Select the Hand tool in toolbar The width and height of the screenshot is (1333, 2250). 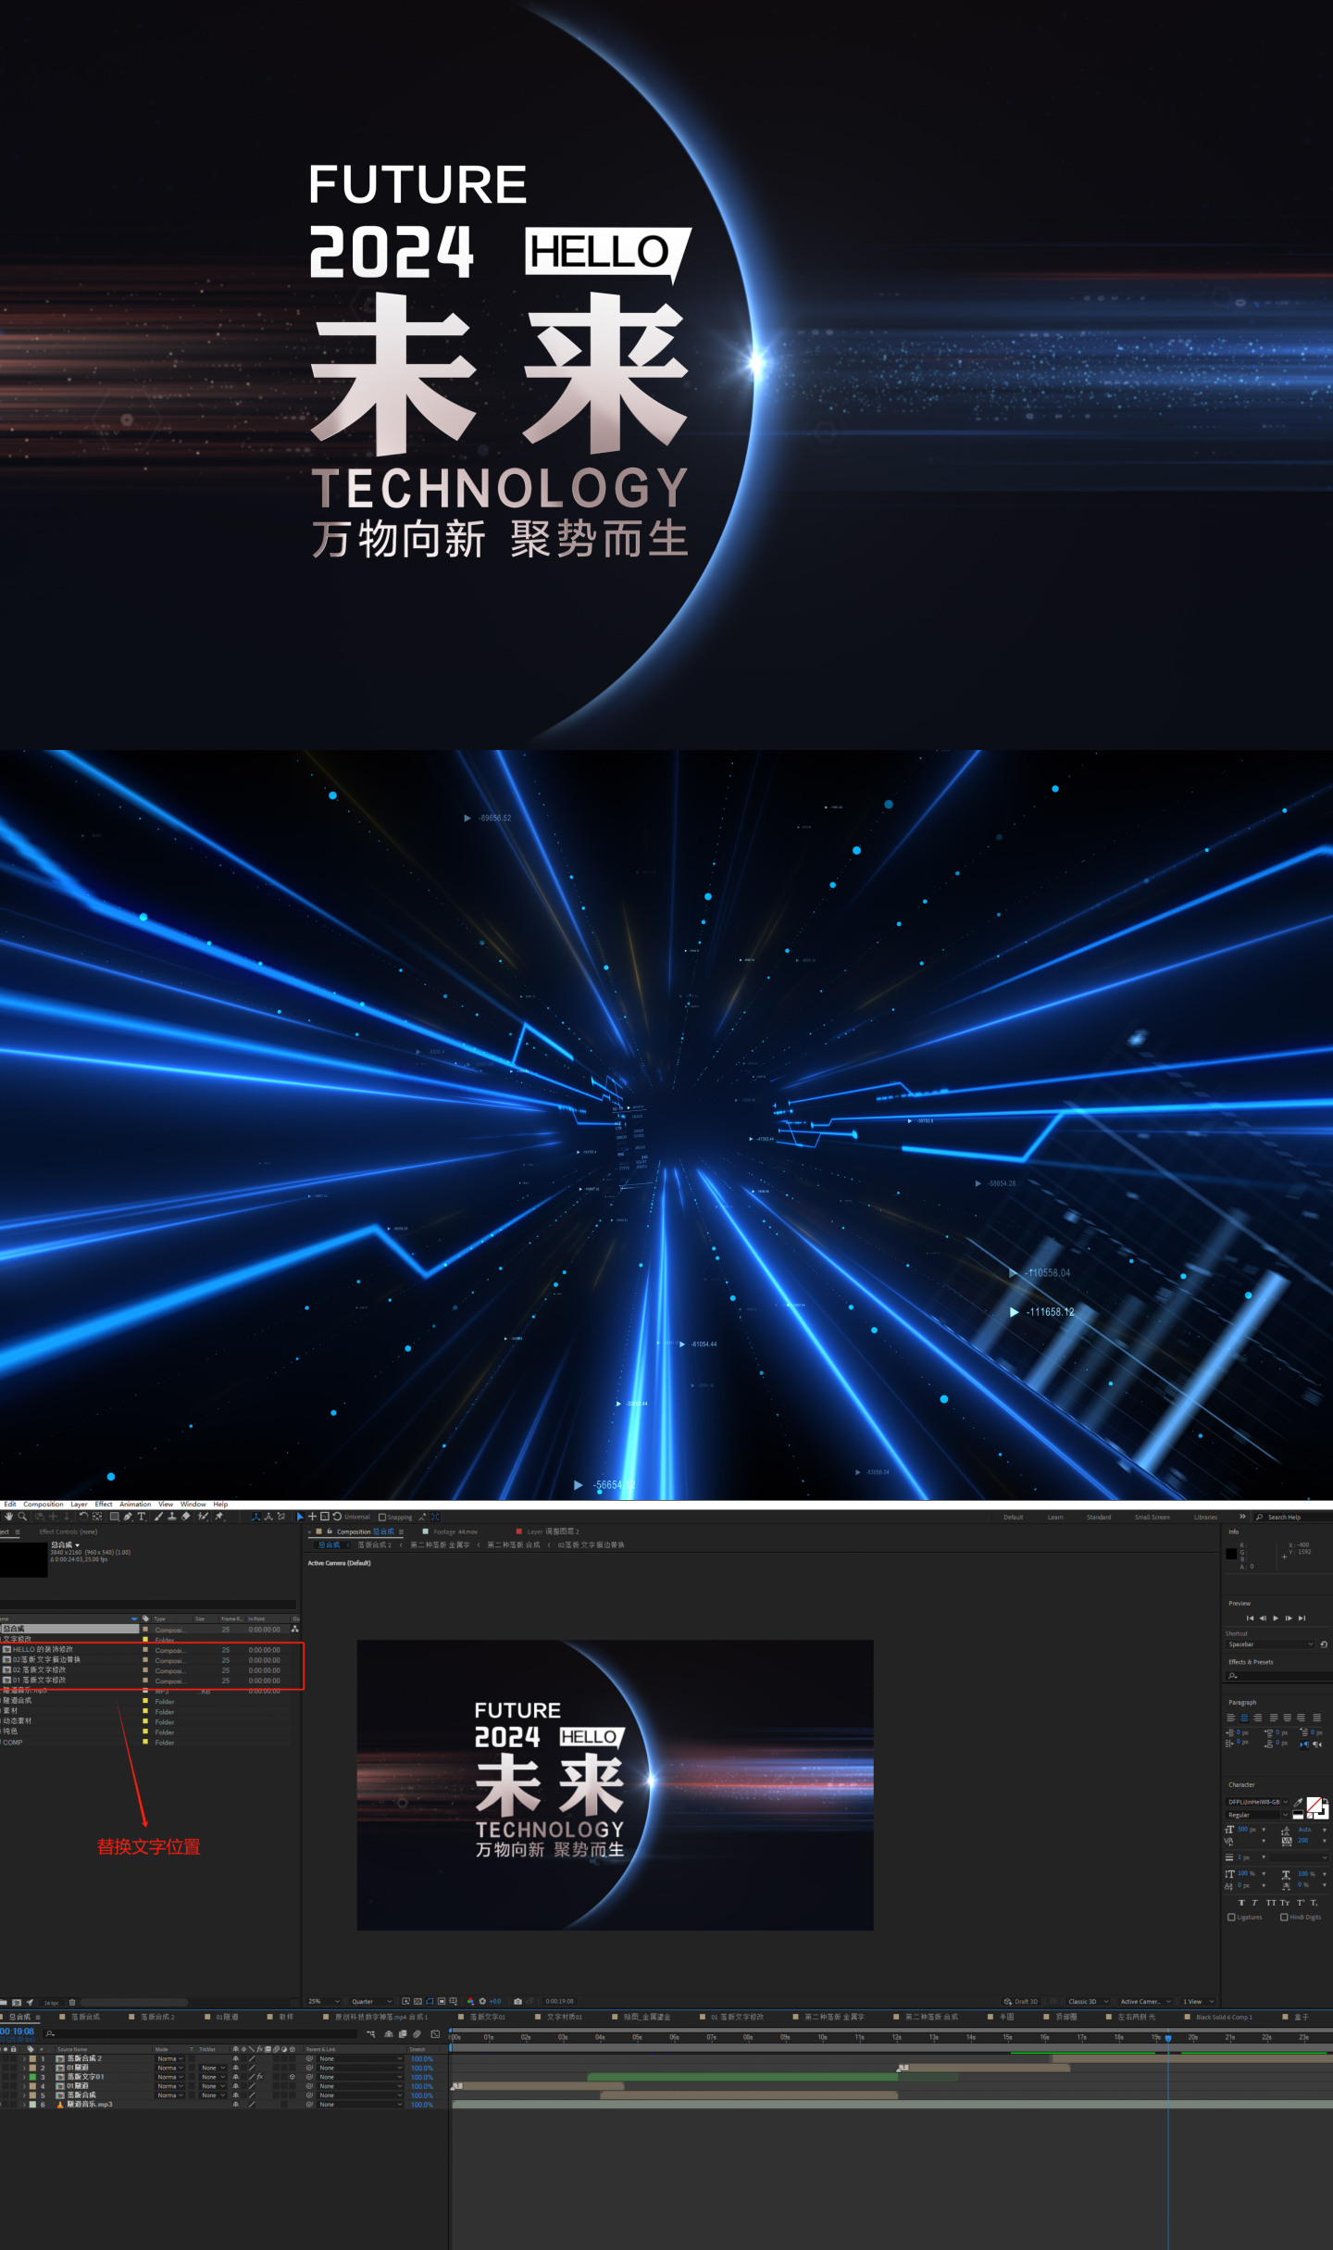coord(8,1517)
